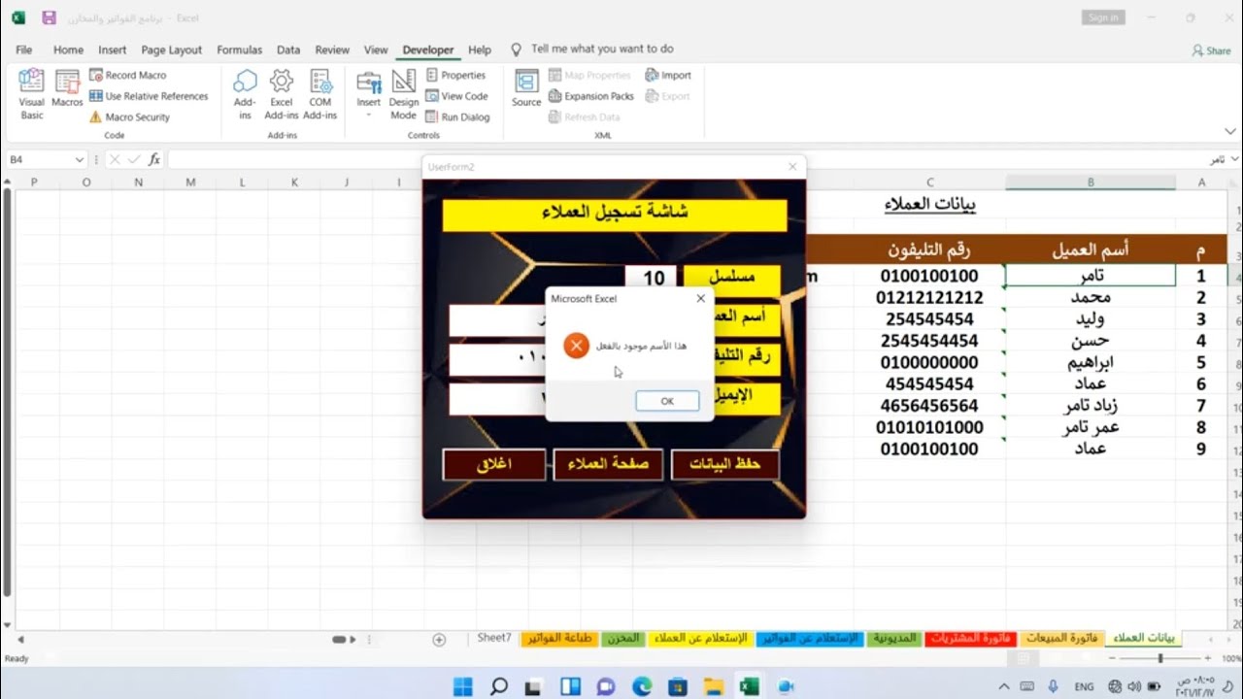Image resolution: width=1243 pixels, height=699 pixels.
Task: Select column B header
Action: 1091,183
